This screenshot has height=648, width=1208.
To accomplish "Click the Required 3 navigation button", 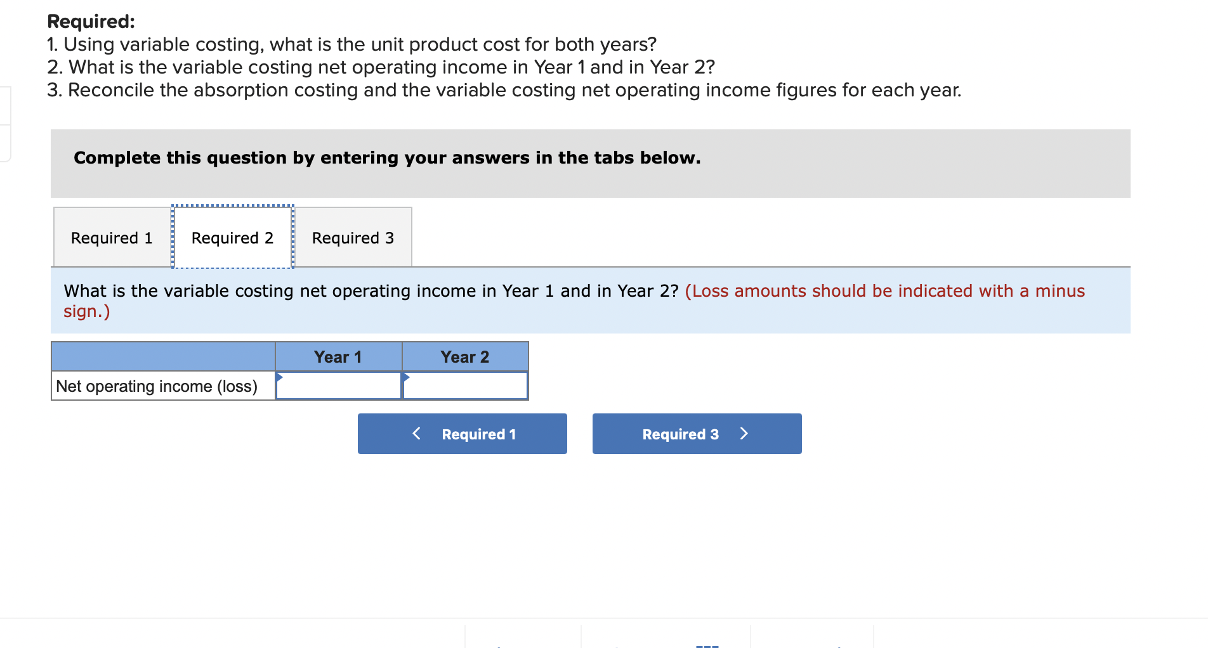I will point(696,434).
